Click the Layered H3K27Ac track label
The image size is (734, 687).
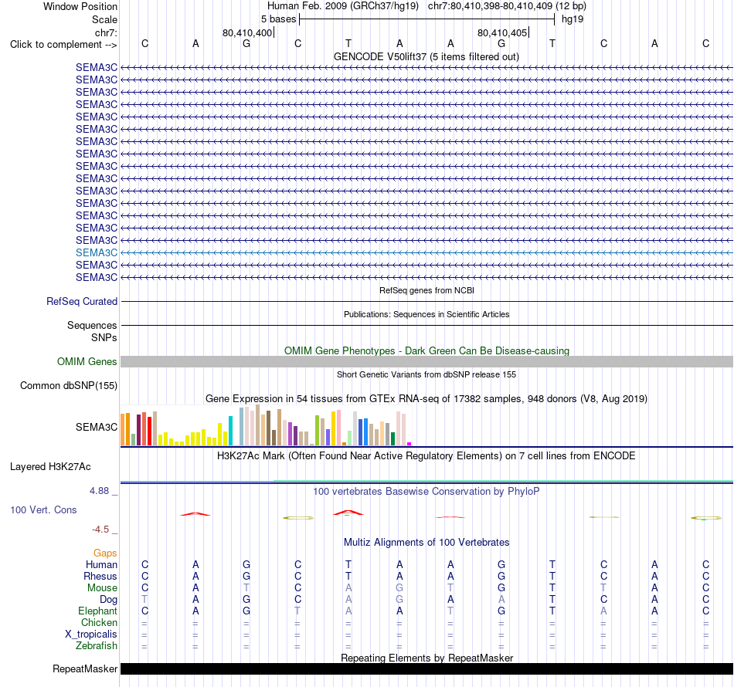tap(50, 467)
